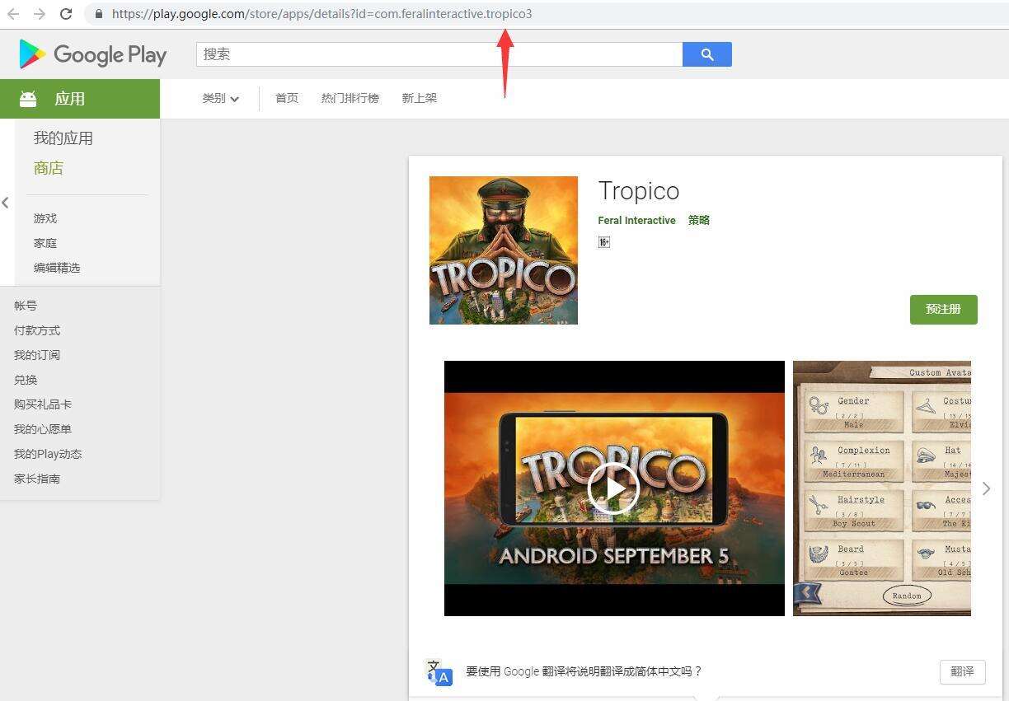Open 付款方式 payment methods
The image size is (1009, 701).
[x=37, y=330]
